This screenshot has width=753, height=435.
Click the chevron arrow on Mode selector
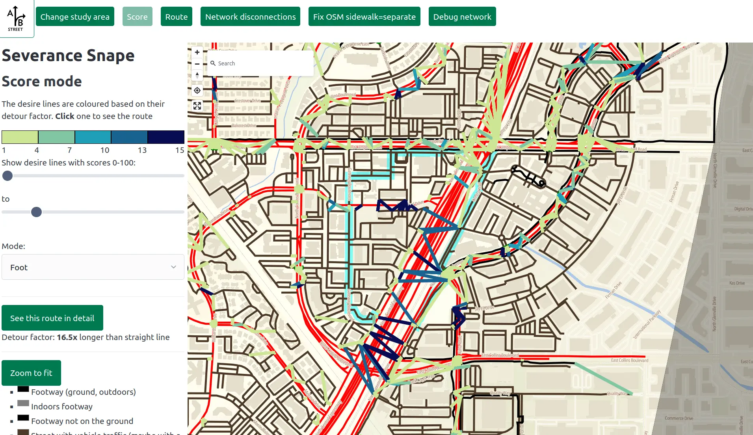click(173, 267)
